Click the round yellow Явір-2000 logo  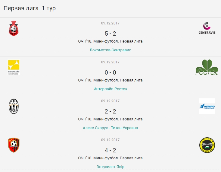207,145
